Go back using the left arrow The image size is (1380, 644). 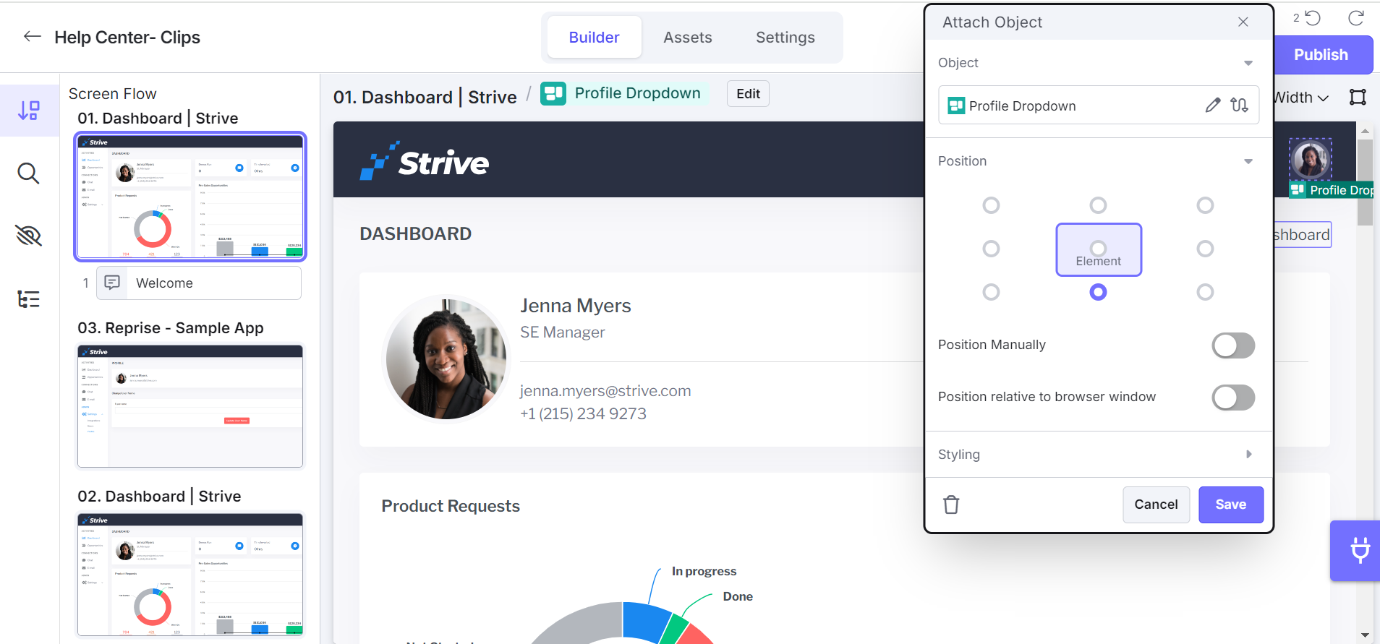click(x=32, y=37)
